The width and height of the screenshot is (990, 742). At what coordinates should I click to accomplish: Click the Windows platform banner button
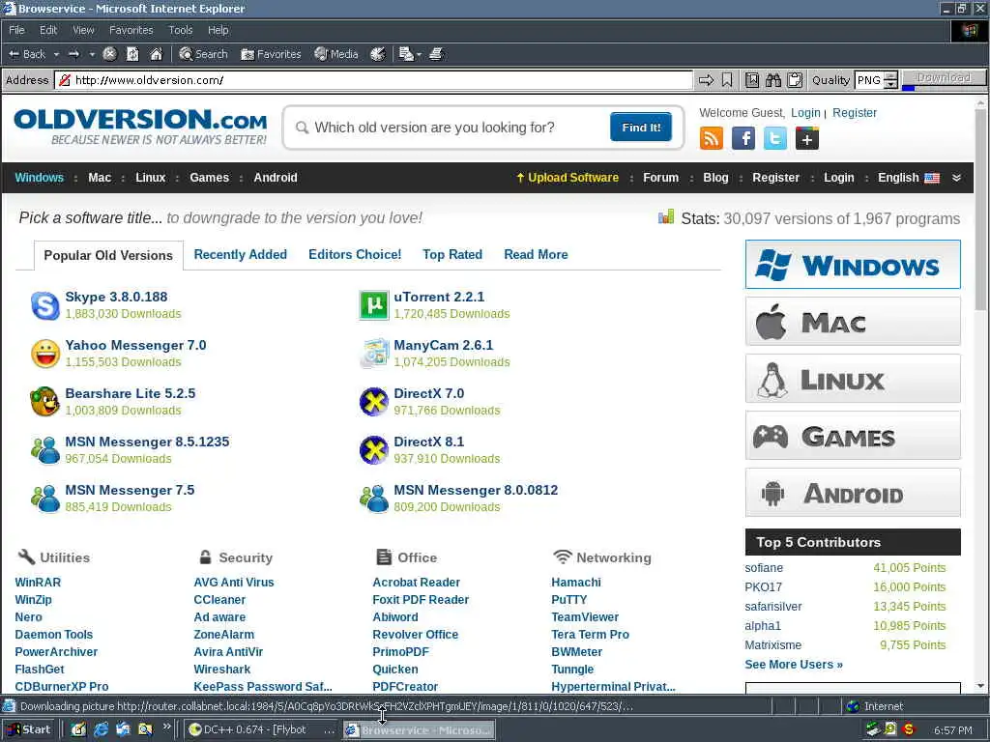853,265
